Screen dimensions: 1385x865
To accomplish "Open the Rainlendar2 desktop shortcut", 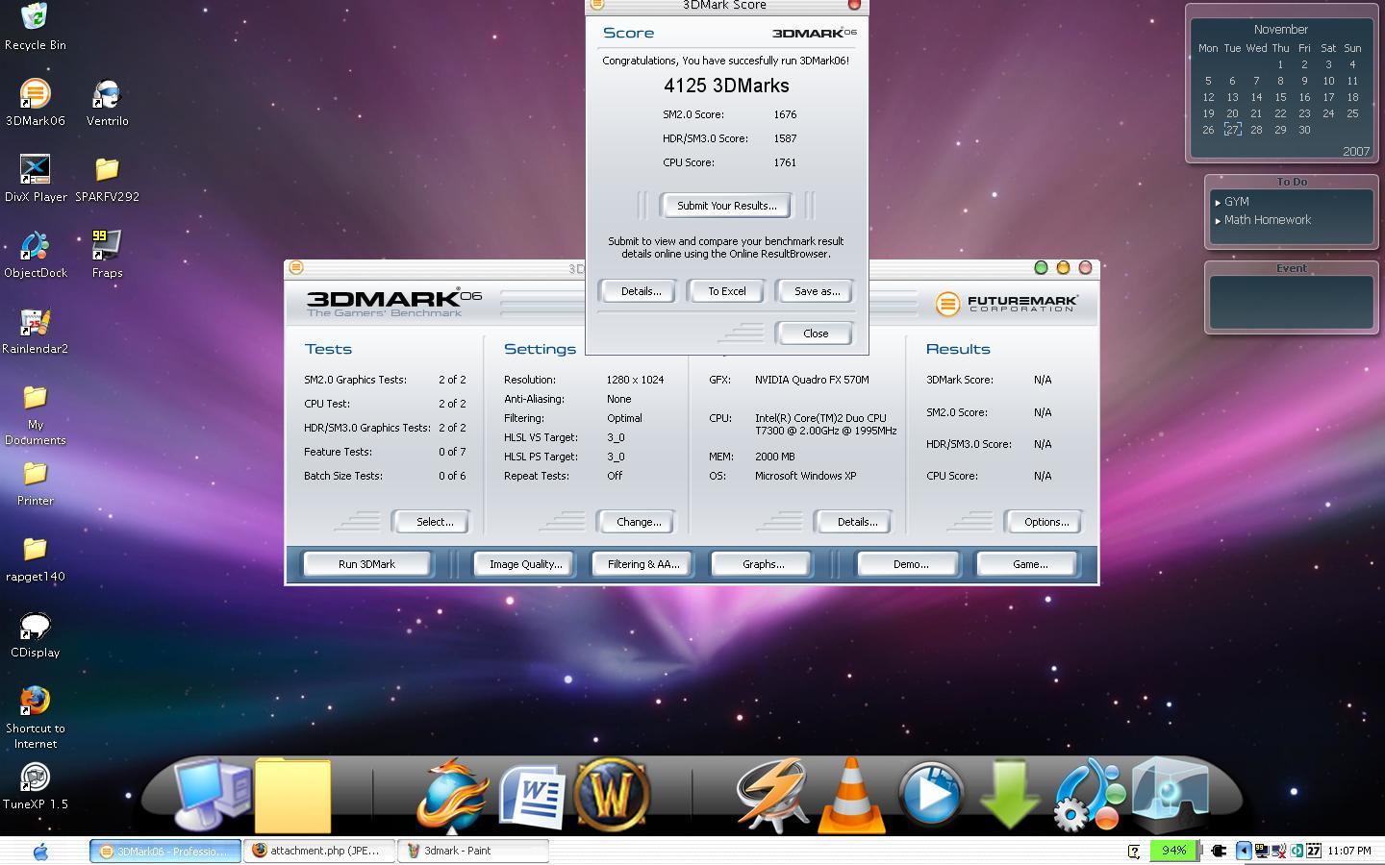I will click(x=35, y=331).
